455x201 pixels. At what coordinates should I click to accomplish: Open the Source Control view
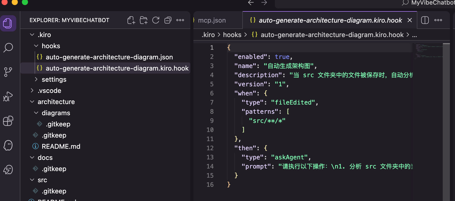(x=8, y=72)
